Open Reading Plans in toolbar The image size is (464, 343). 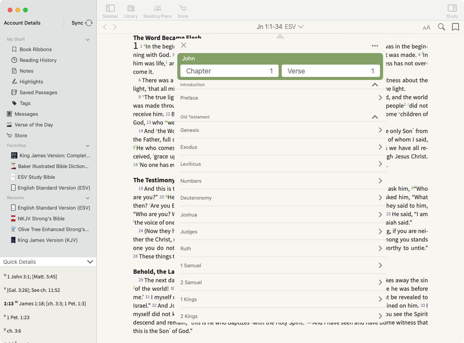tap(157, 8)
